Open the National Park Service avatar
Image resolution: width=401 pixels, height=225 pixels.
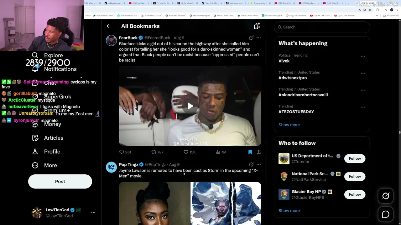click(x=284, y=177)
